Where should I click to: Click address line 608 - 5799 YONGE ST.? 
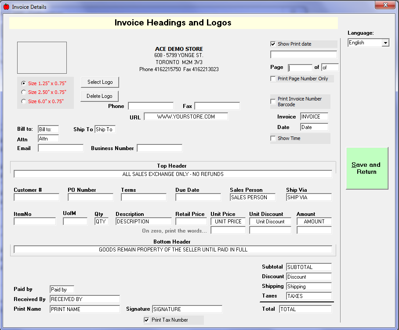[179, 55]
